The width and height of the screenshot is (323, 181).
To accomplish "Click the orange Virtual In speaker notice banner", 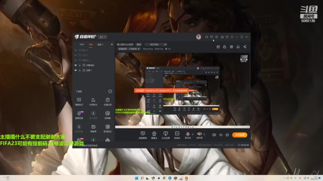I will coord(161,90).
